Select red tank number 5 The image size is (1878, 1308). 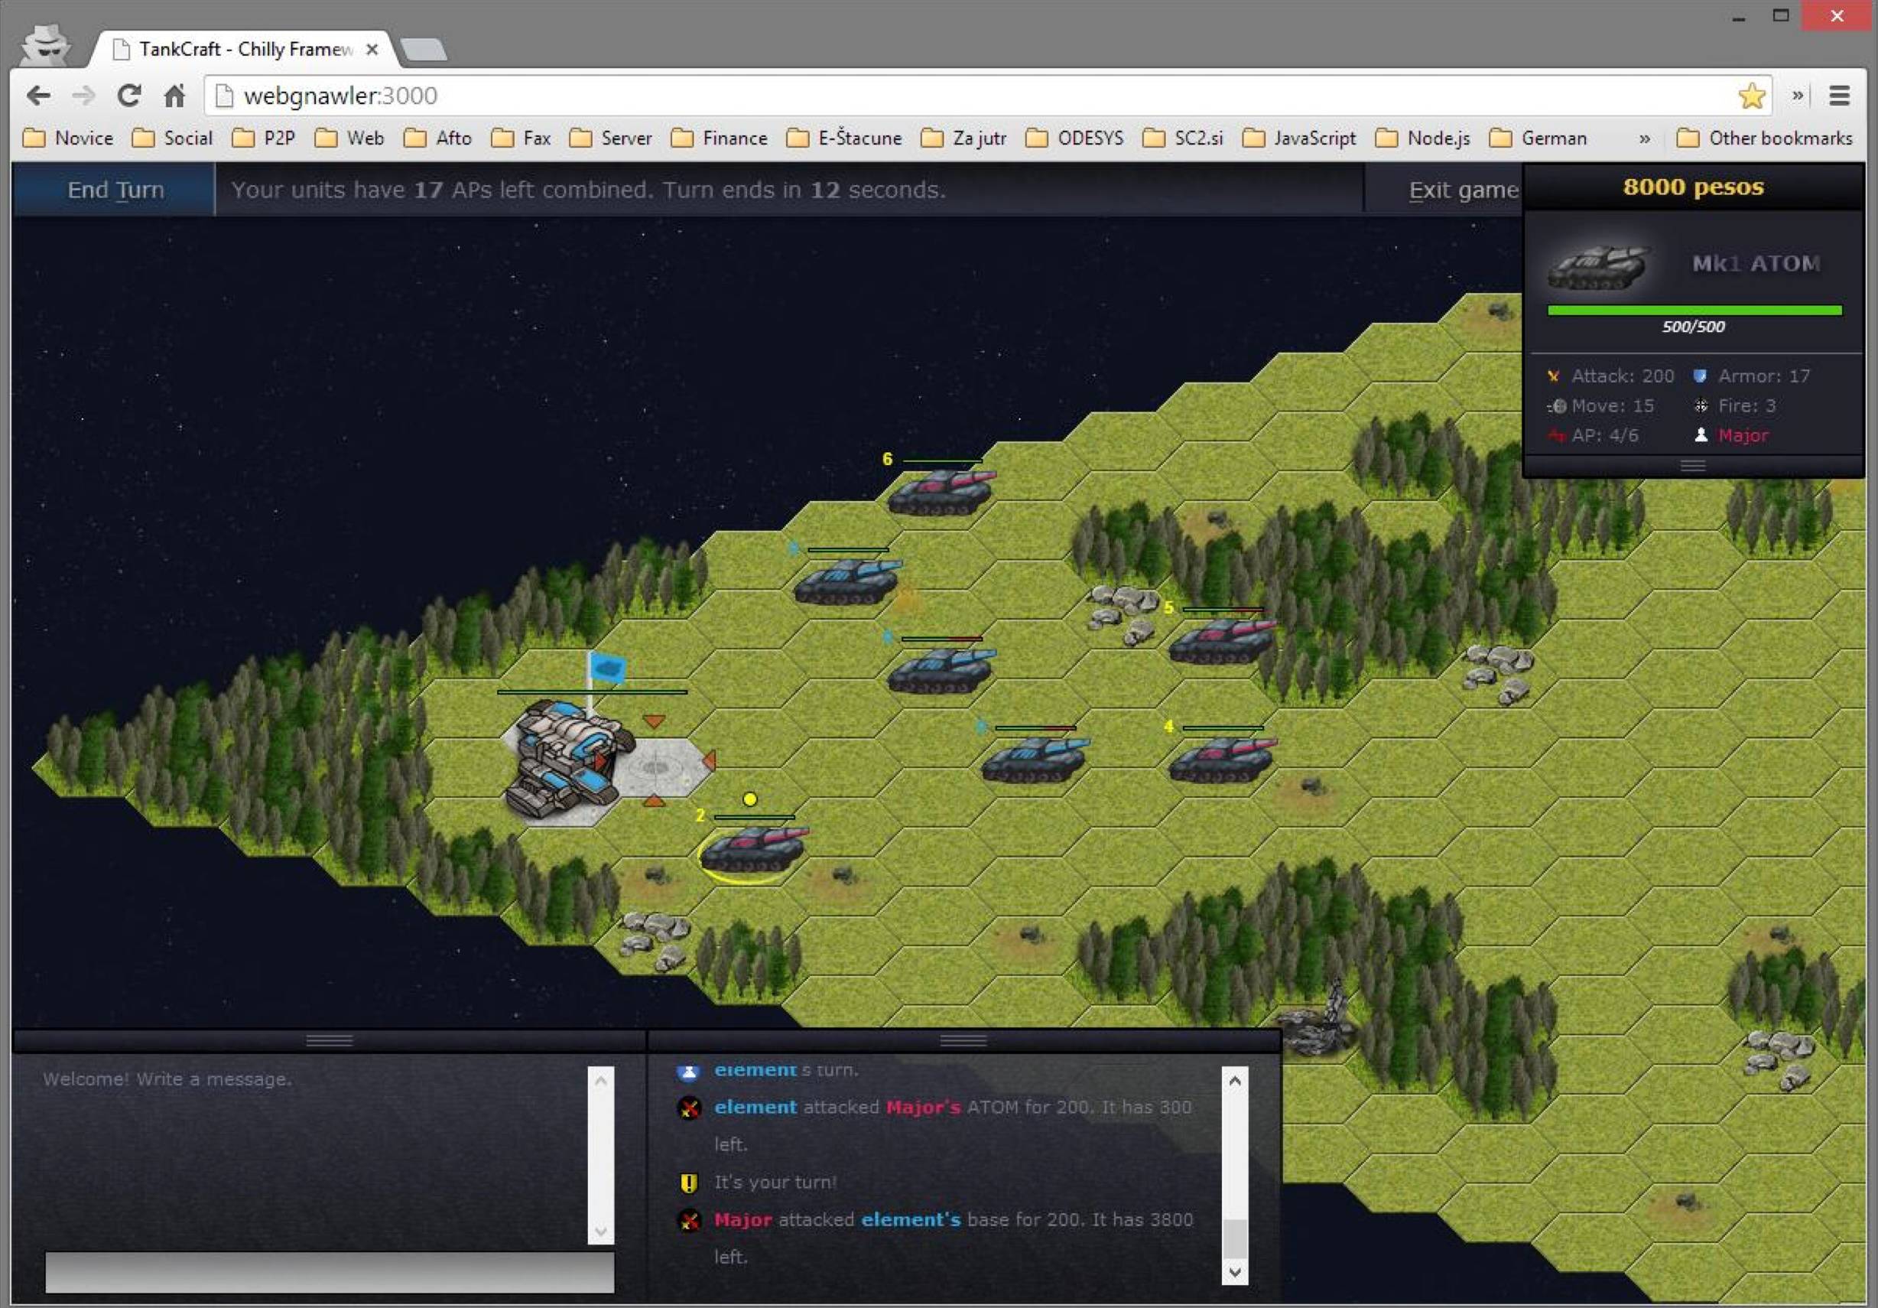click(x=1222, y=639)
